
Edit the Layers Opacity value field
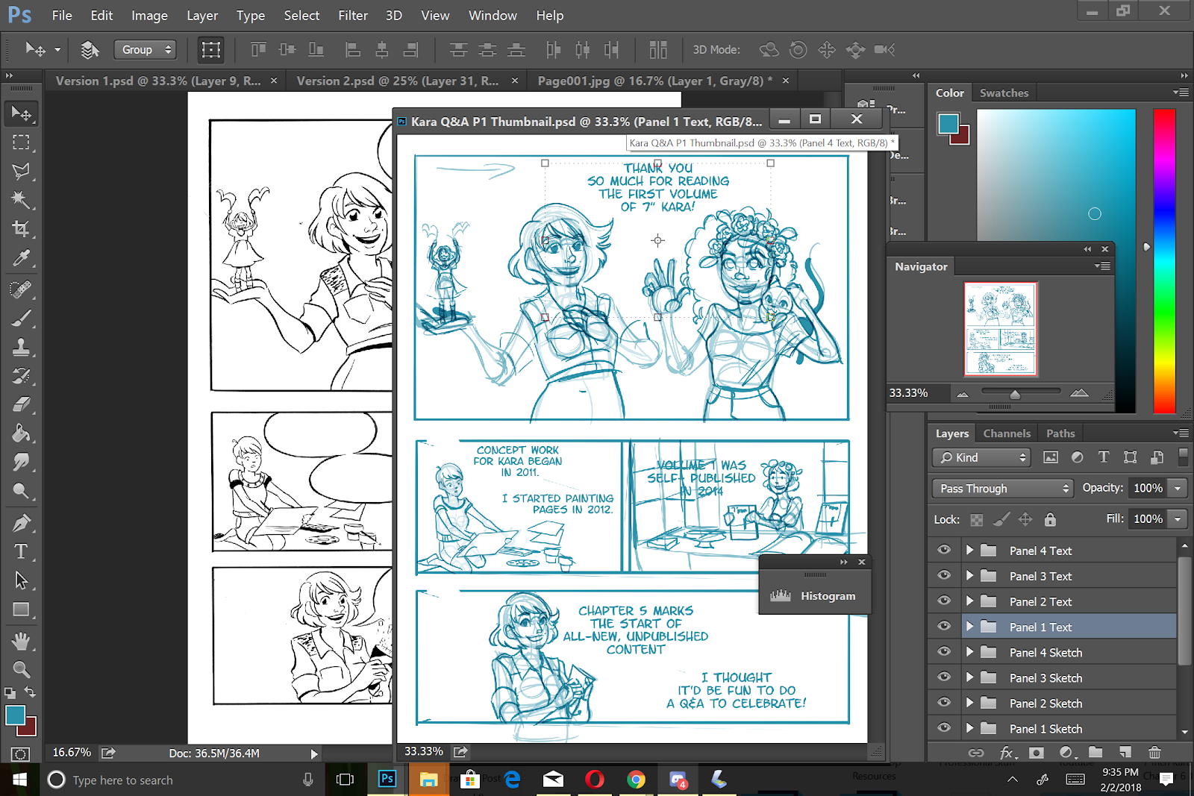(x=1148, y=488)
